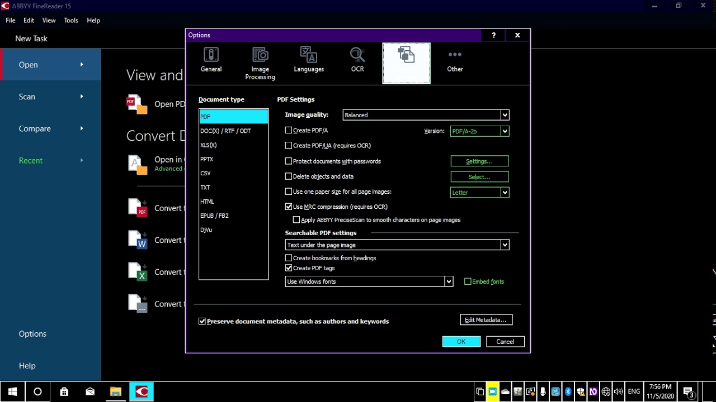Click the Open PDF document icon in main window

tap(136, 104)
